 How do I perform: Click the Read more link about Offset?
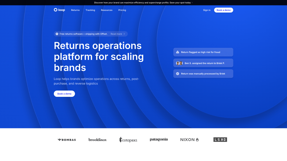pos(116,34)
